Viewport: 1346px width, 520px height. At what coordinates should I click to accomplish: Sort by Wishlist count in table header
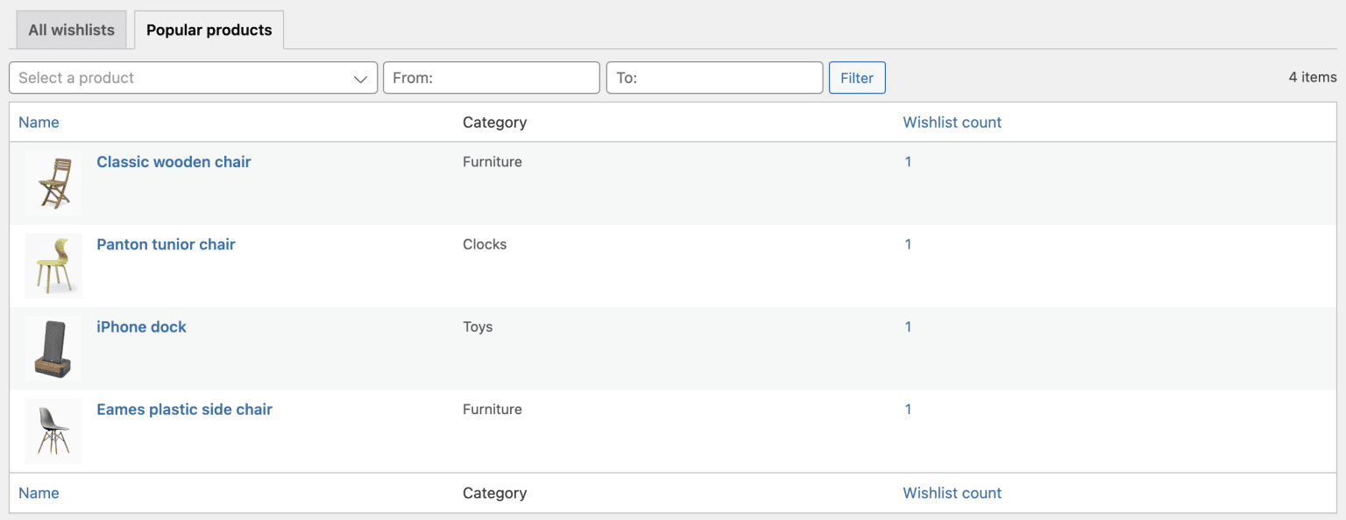point(952,123)
